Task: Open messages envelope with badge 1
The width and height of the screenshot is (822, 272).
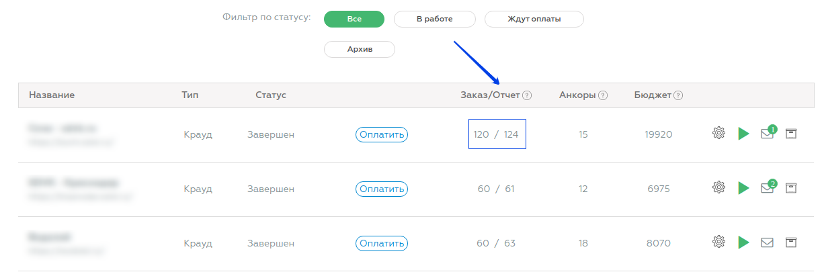Action: point(768,133)
